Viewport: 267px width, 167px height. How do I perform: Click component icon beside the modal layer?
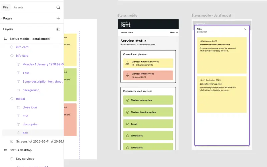click(x=12, y=99)
